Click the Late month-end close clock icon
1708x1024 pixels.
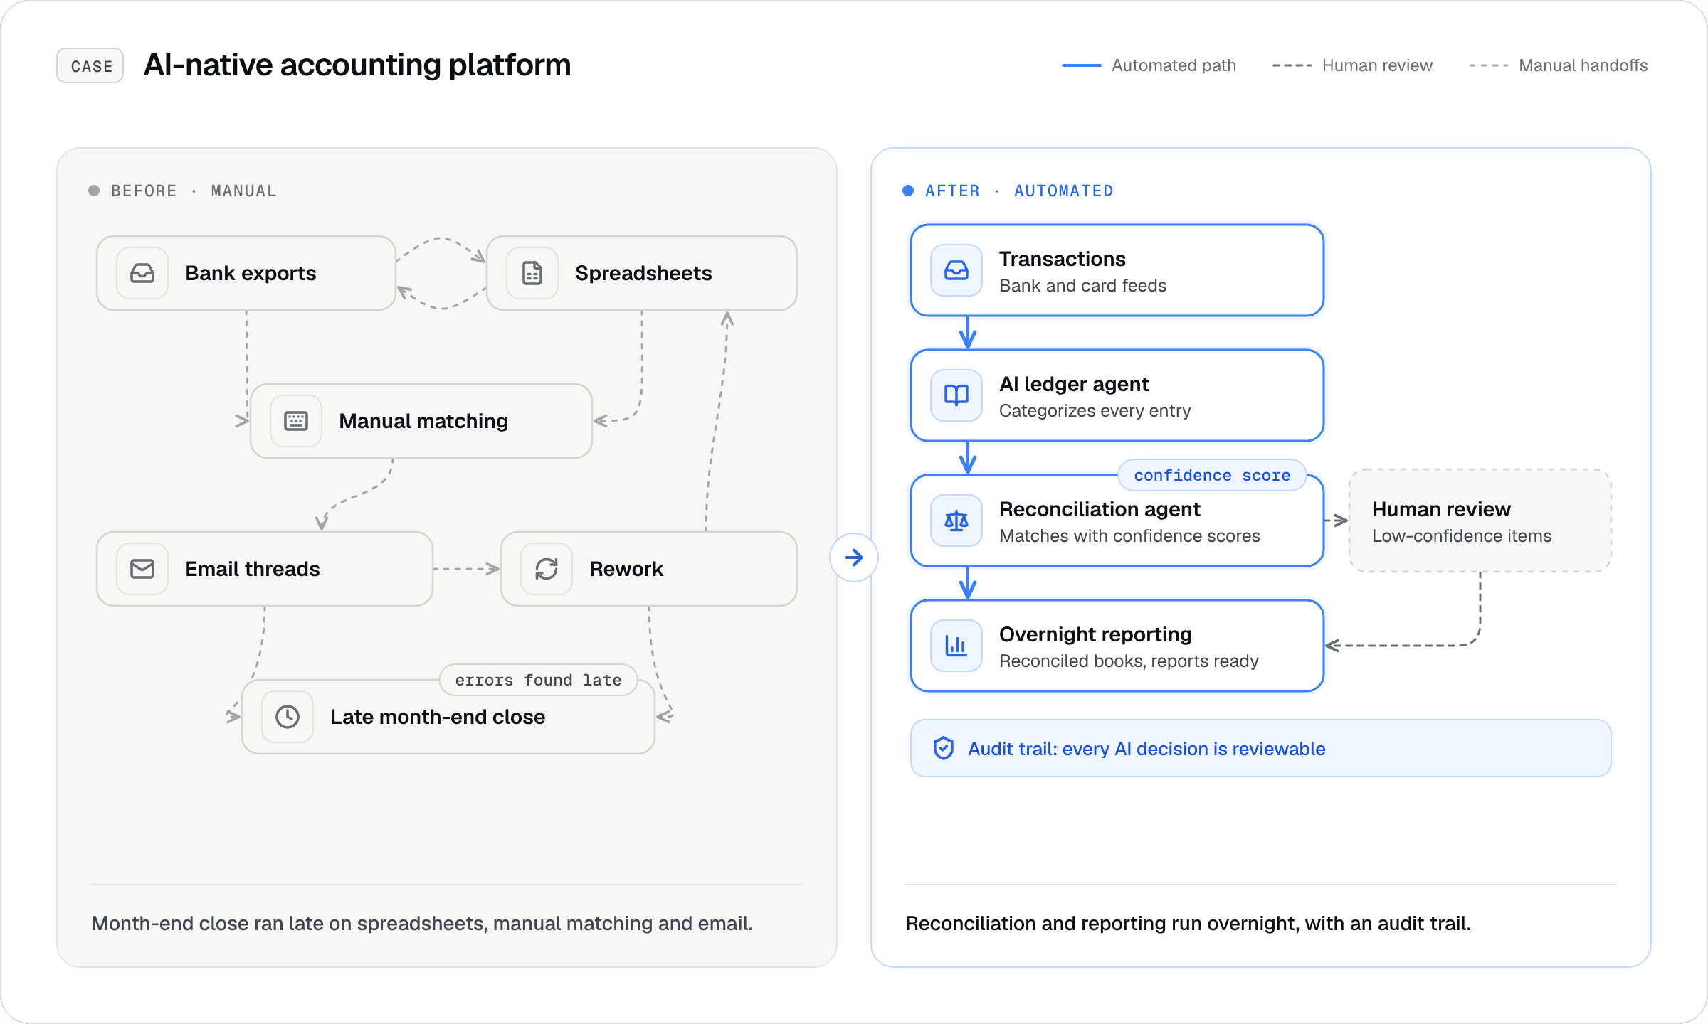coord(288,717)
